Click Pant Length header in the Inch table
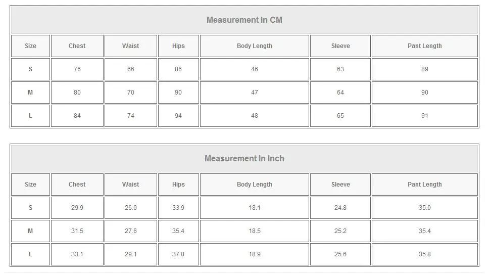Viewport: 492px width, 274px height. (x=424, y=185)
